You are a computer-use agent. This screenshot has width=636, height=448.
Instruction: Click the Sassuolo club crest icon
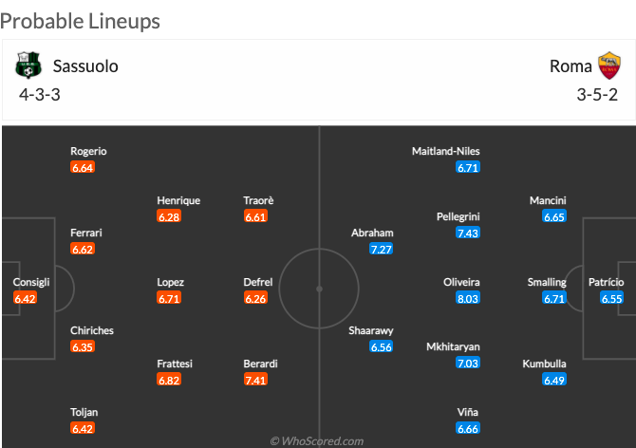click(28, 65)
